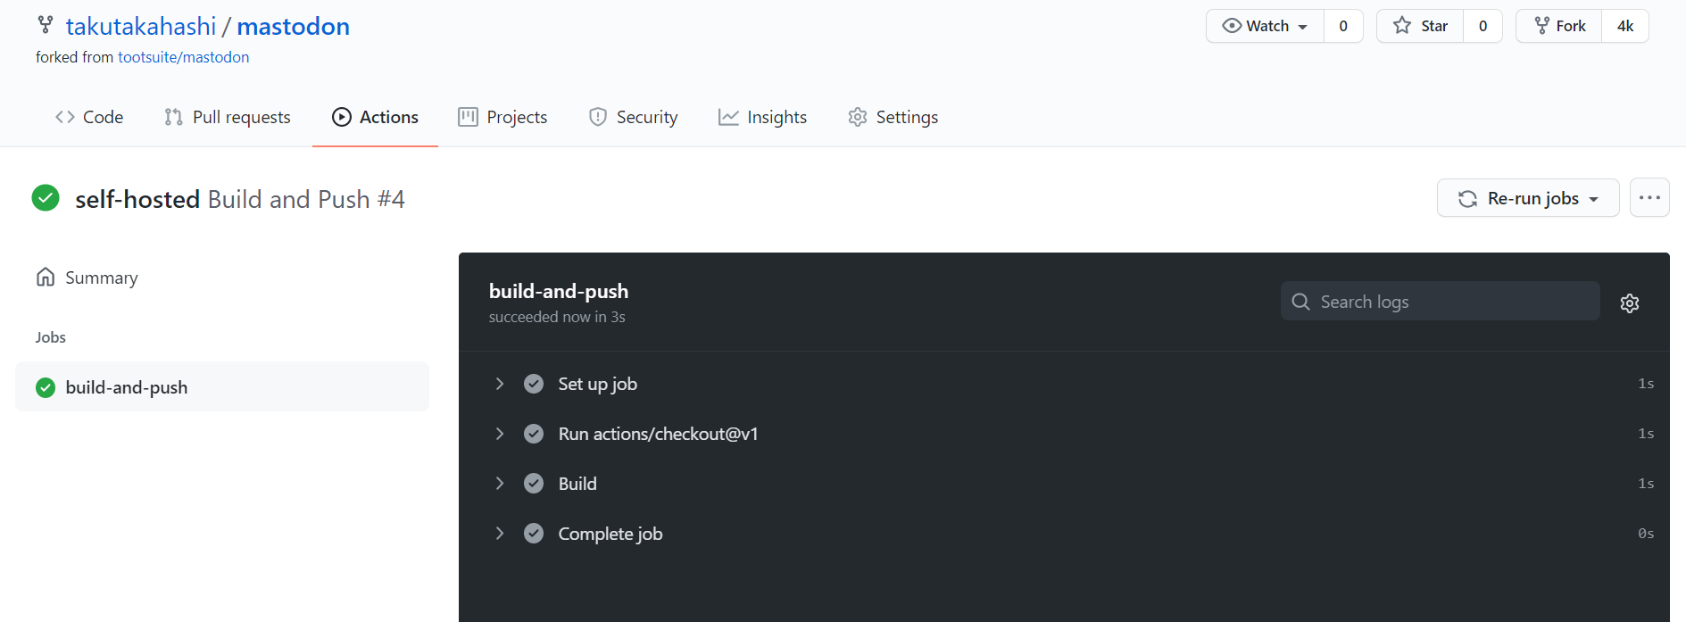Click the Build step check icon
The height and width of the screenshot is (622, 1686).
tap(534, 484)
